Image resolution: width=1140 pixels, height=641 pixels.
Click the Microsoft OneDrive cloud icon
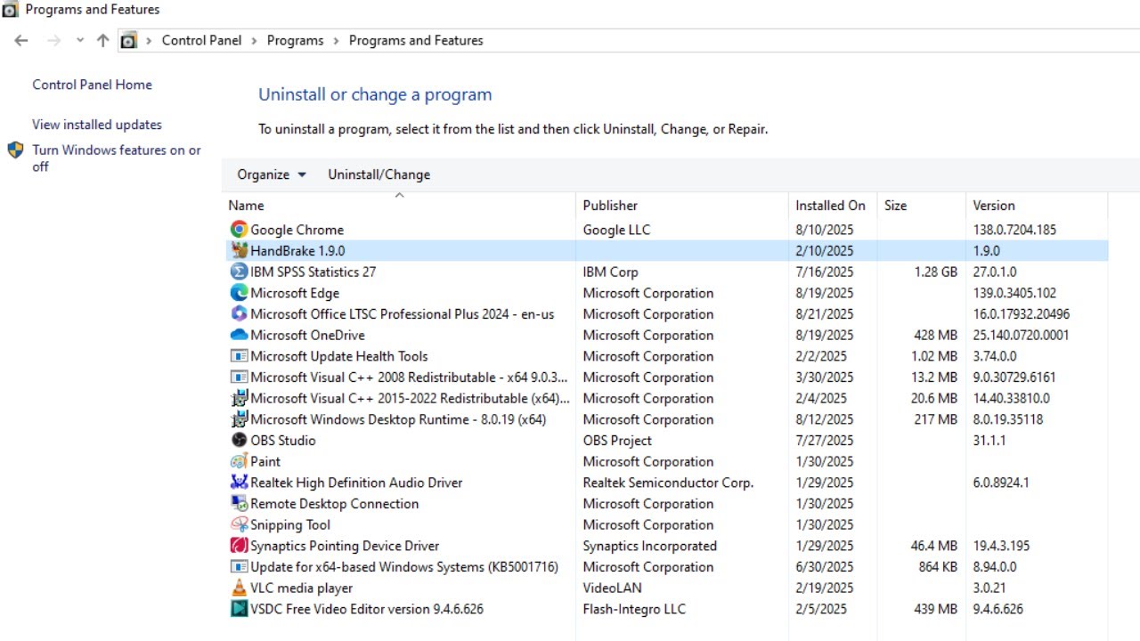click(239, 336)
